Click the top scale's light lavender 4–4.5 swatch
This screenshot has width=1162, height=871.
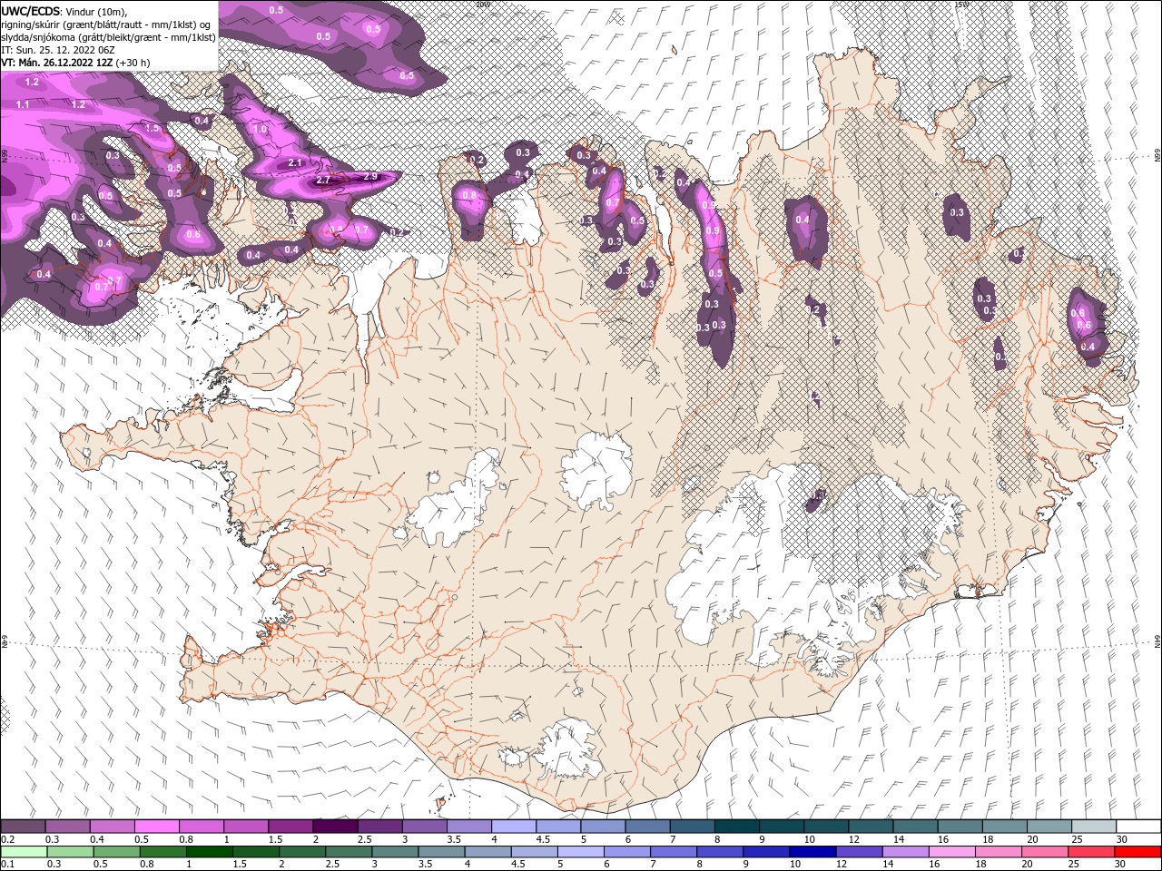tap(515, 827)
